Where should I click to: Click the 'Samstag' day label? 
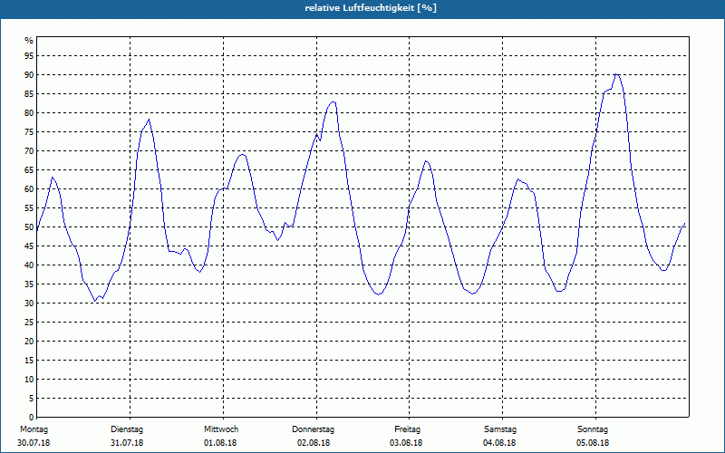[x=500, y=429]
